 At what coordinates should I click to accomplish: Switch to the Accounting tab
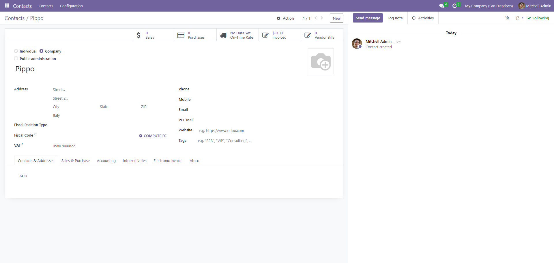tap(106, 161)
